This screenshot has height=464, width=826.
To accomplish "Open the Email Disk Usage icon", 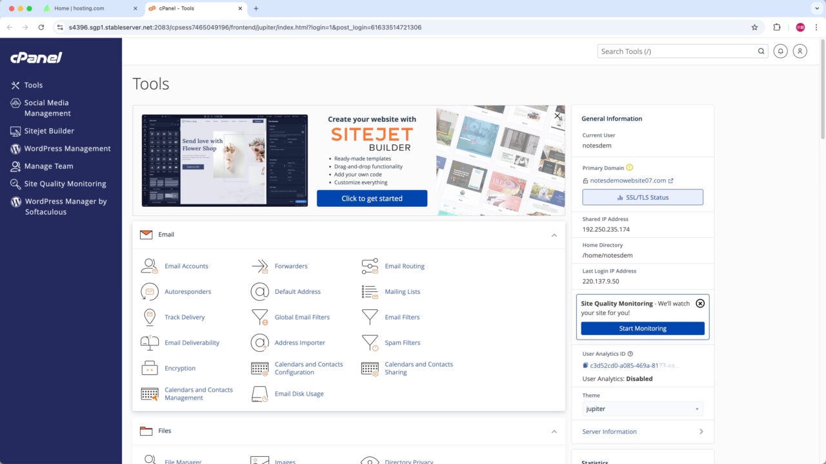I will (x=259, y=393).
